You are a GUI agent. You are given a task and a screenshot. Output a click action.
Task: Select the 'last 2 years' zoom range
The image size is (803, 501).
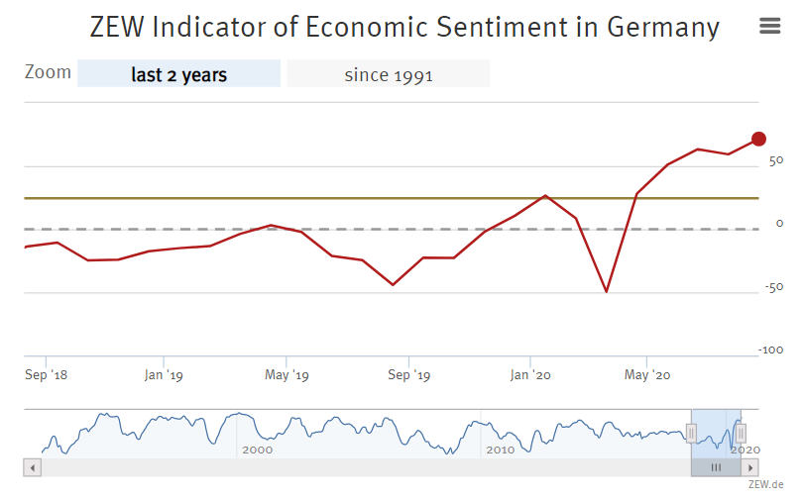(179, 74)
